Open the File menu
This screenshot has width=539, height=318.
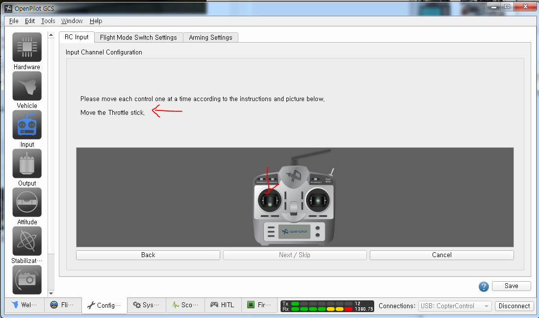14,21
